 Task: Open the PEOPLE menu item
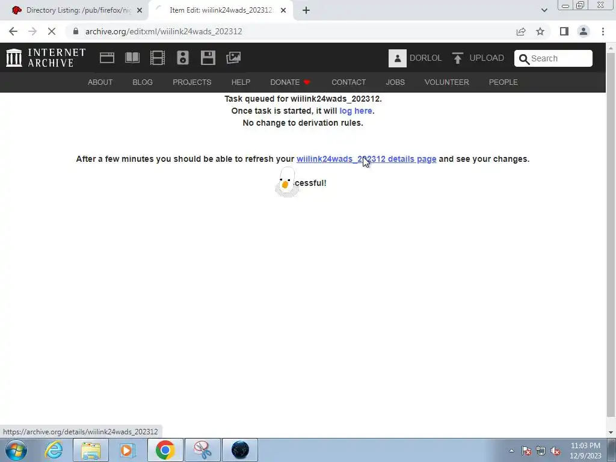point(504,82)
